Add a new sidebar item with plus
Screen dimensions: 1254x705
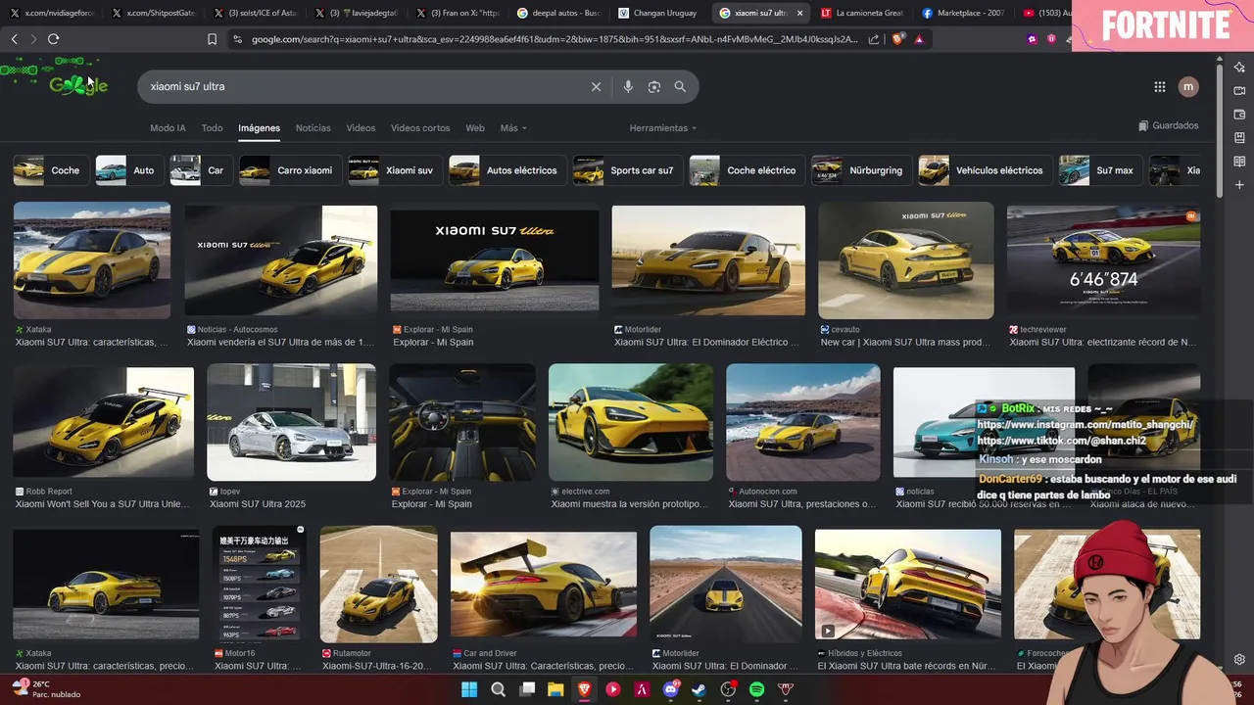[1239, 185]
